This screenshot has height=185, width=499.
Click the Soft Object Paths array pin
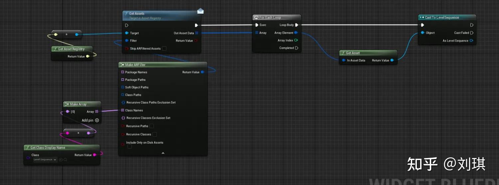(x=122, y=88)
